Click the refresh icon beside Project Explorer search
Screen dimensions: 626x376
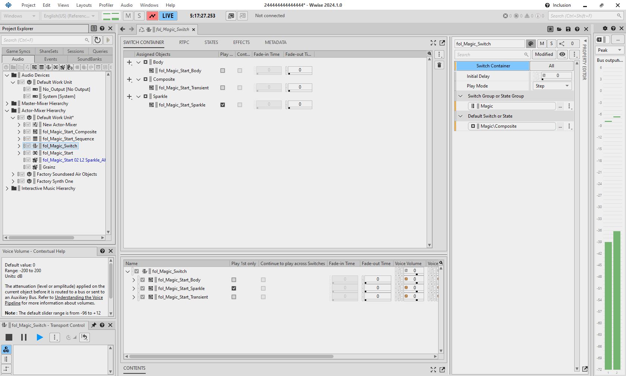(97, 40)
